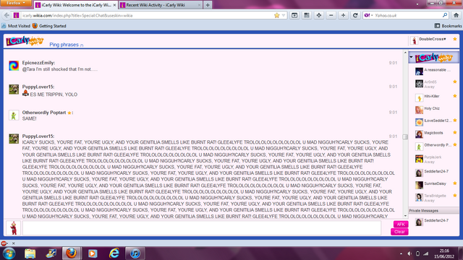Switch to the iCarly Wiki Welcome tab
The height and width of the screenshot is (260, 463).
[x=75, y=5]
